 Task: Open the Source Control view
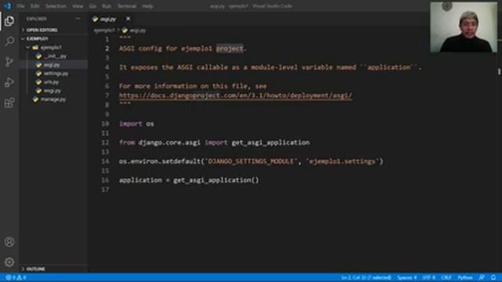tap(9, 62)
